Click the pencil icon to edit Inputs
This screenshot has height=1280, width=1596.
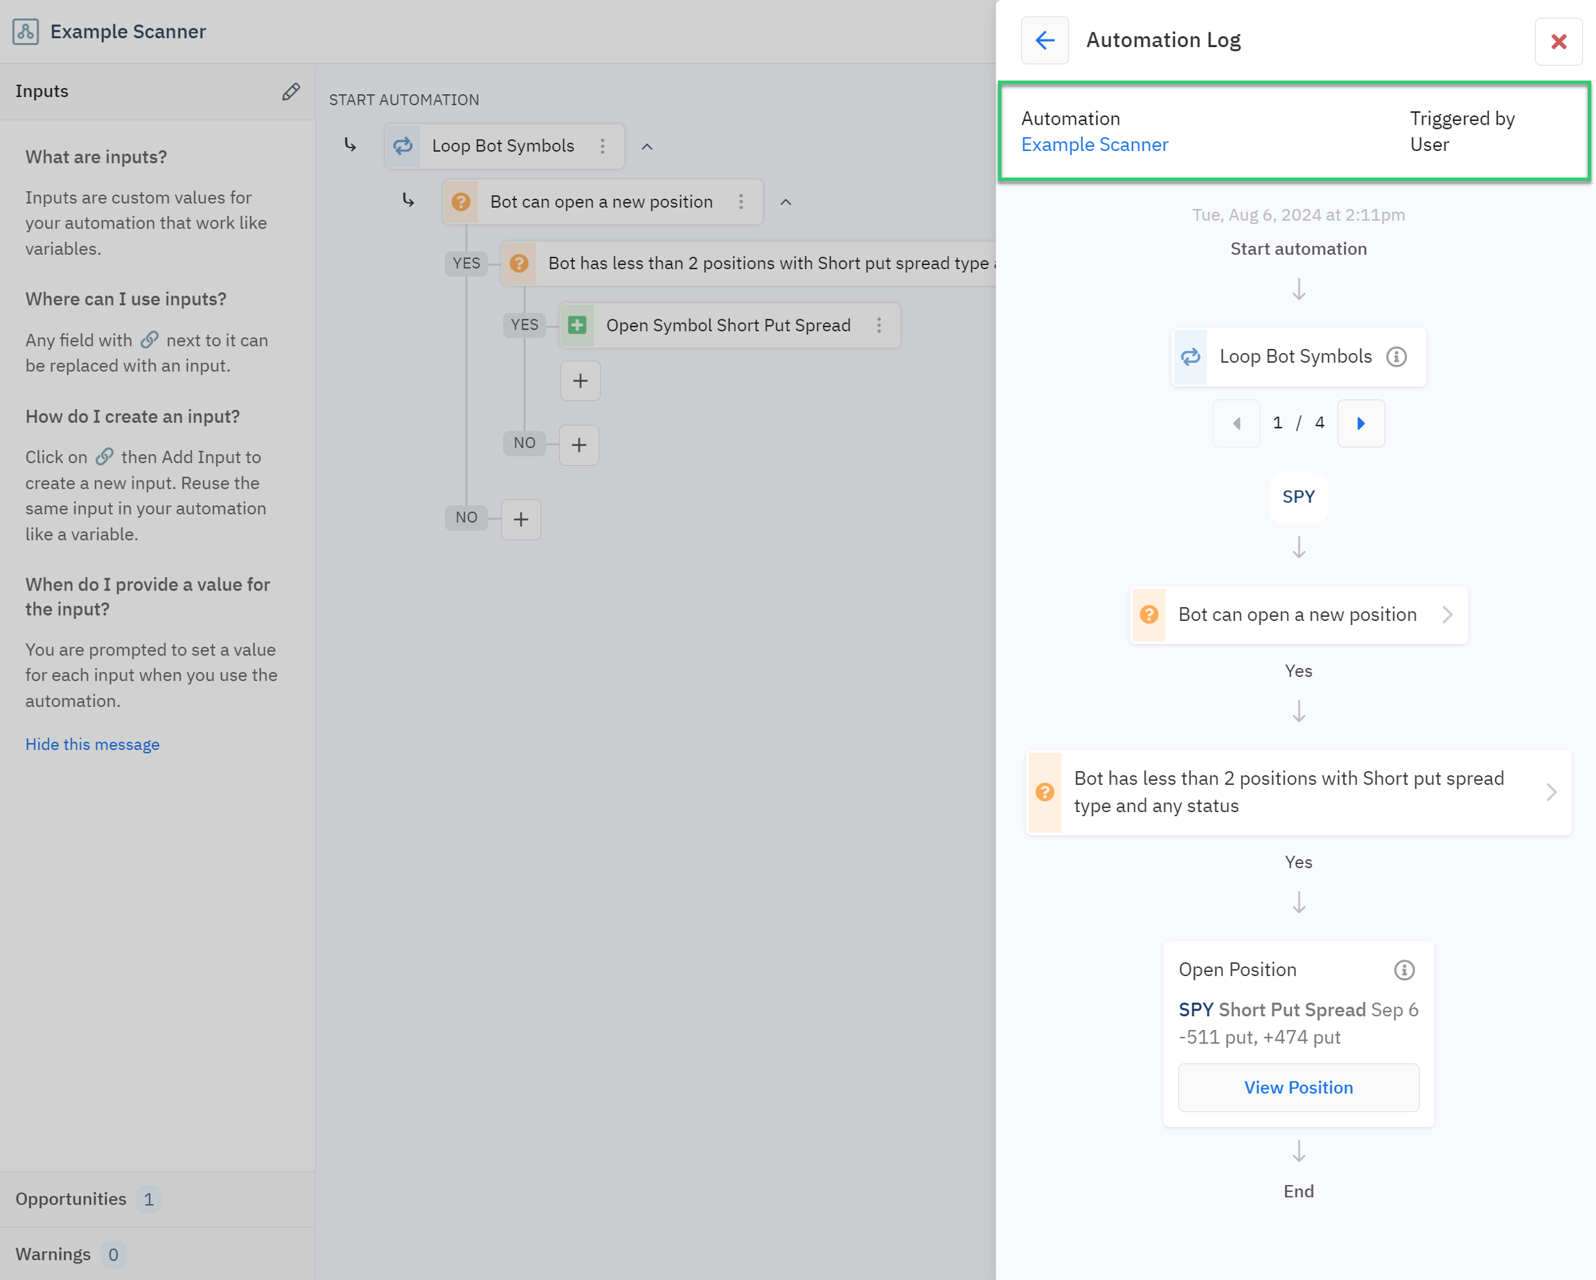[x=291, y=92]
